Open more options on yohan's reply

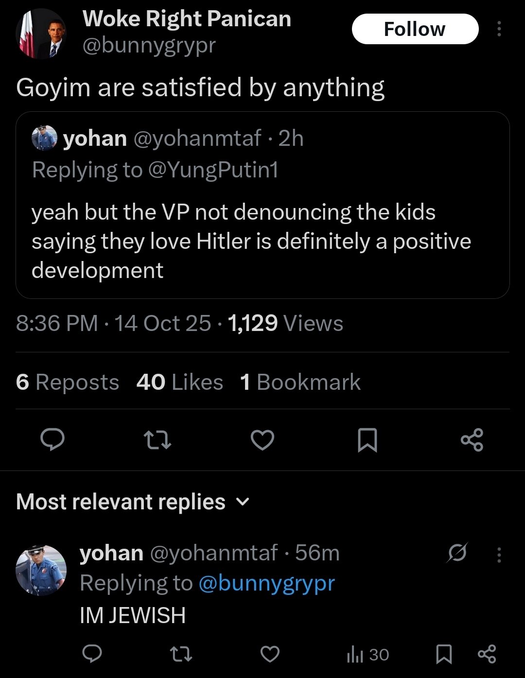tap(499, 555)
